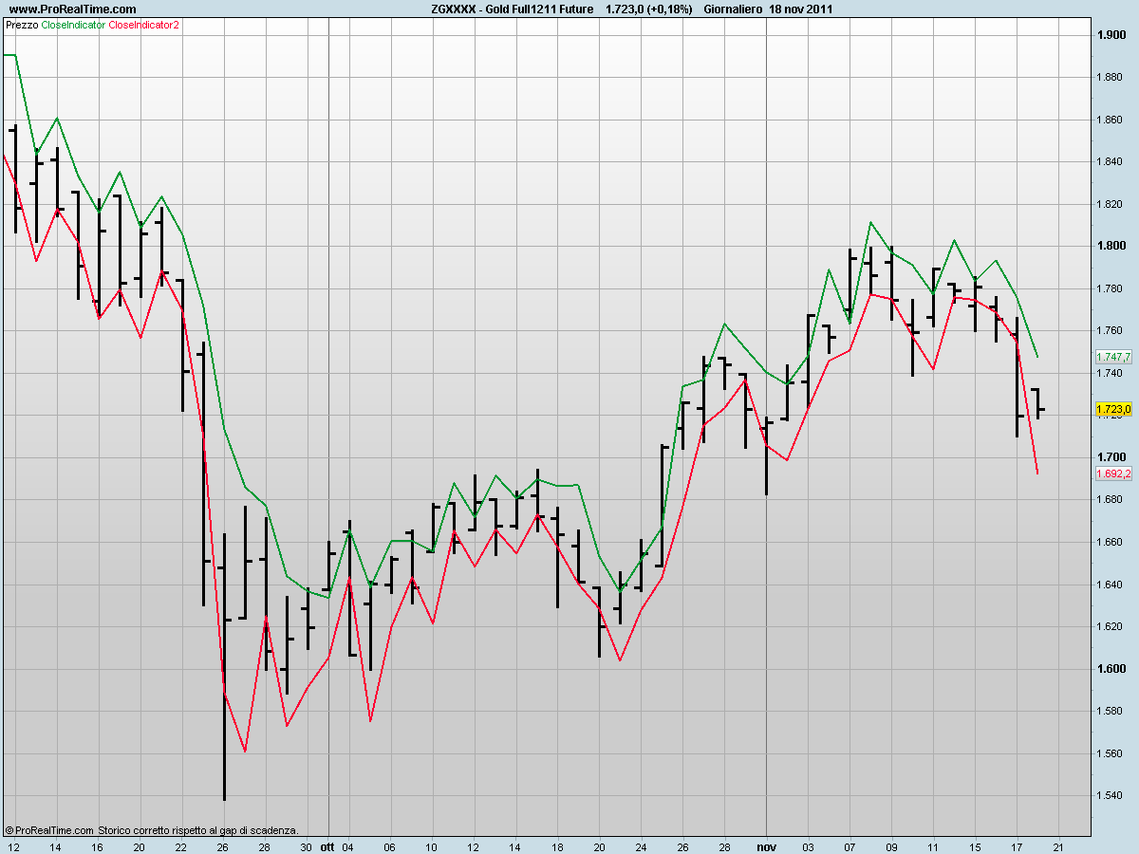Click the 09 date label on time axis
Screen dimensions: 1139x854
pos(891,845)
